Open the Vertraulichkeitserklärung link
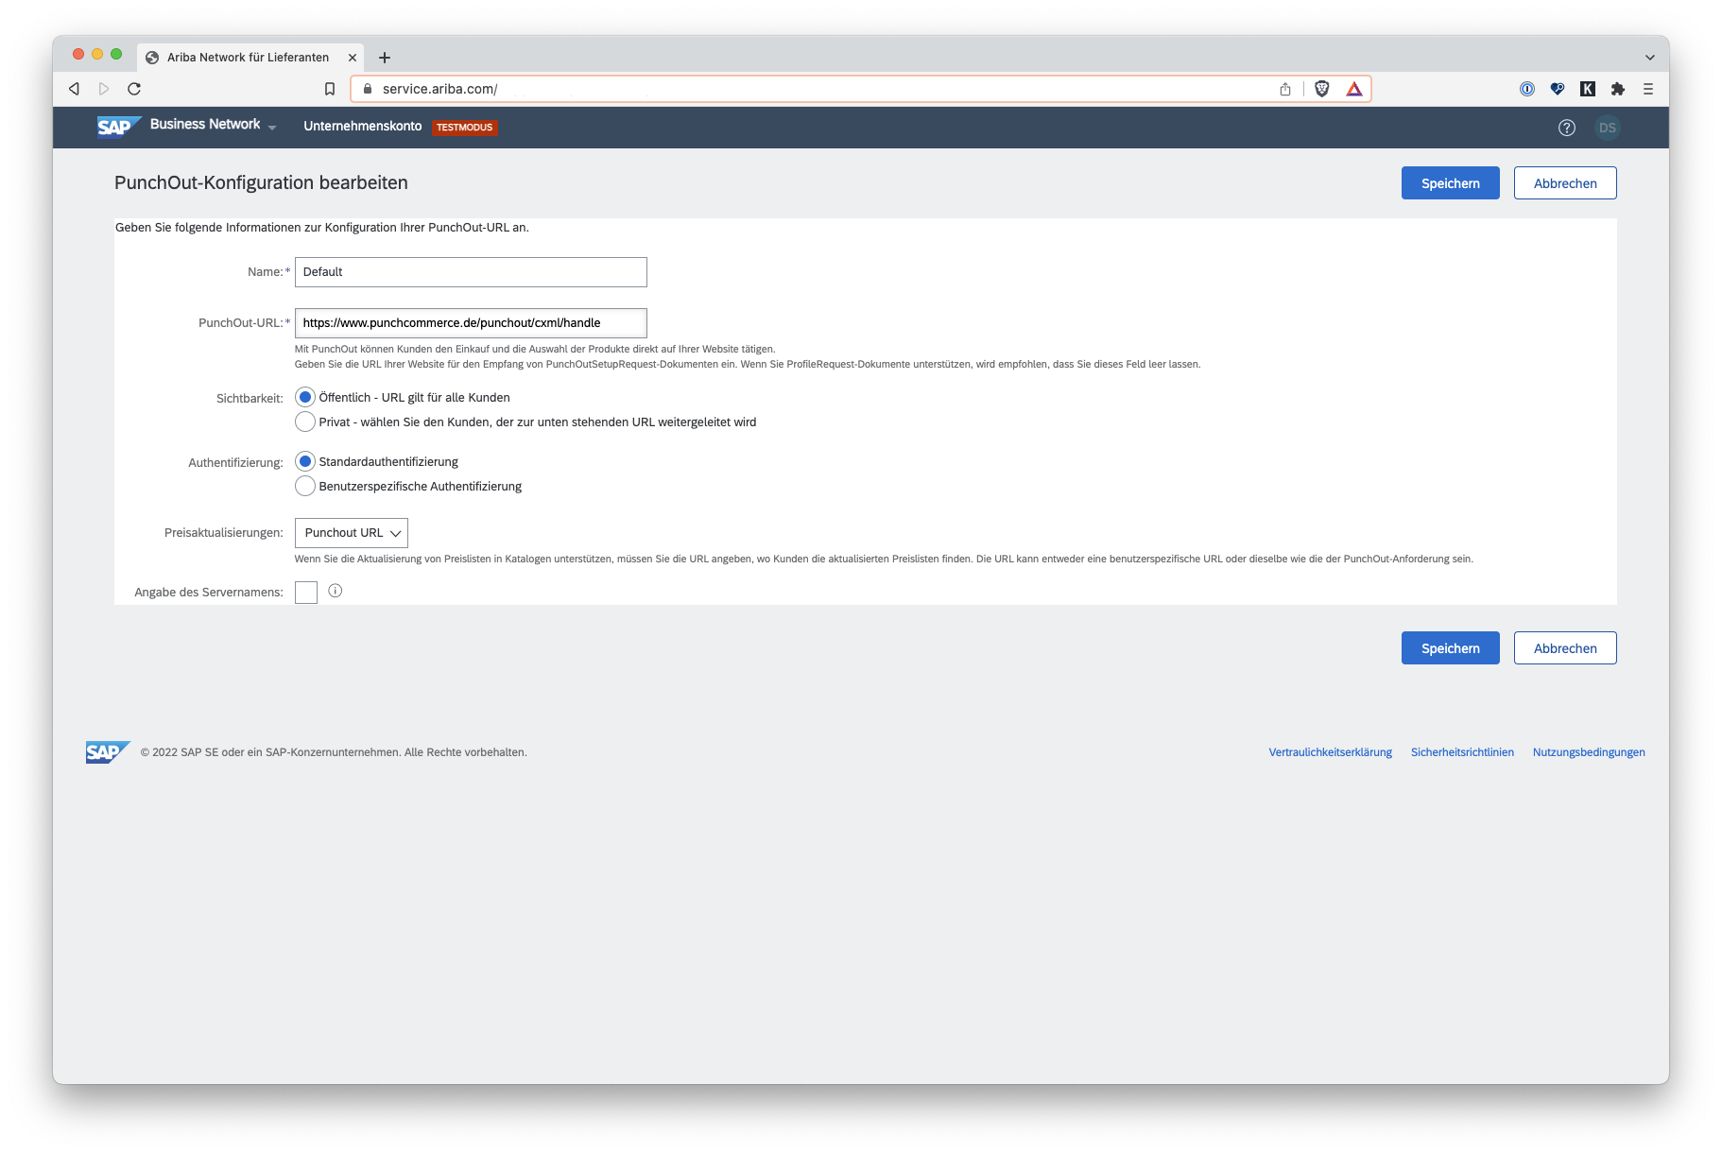This screenshot has width=1722, height=1154. 1331,752
